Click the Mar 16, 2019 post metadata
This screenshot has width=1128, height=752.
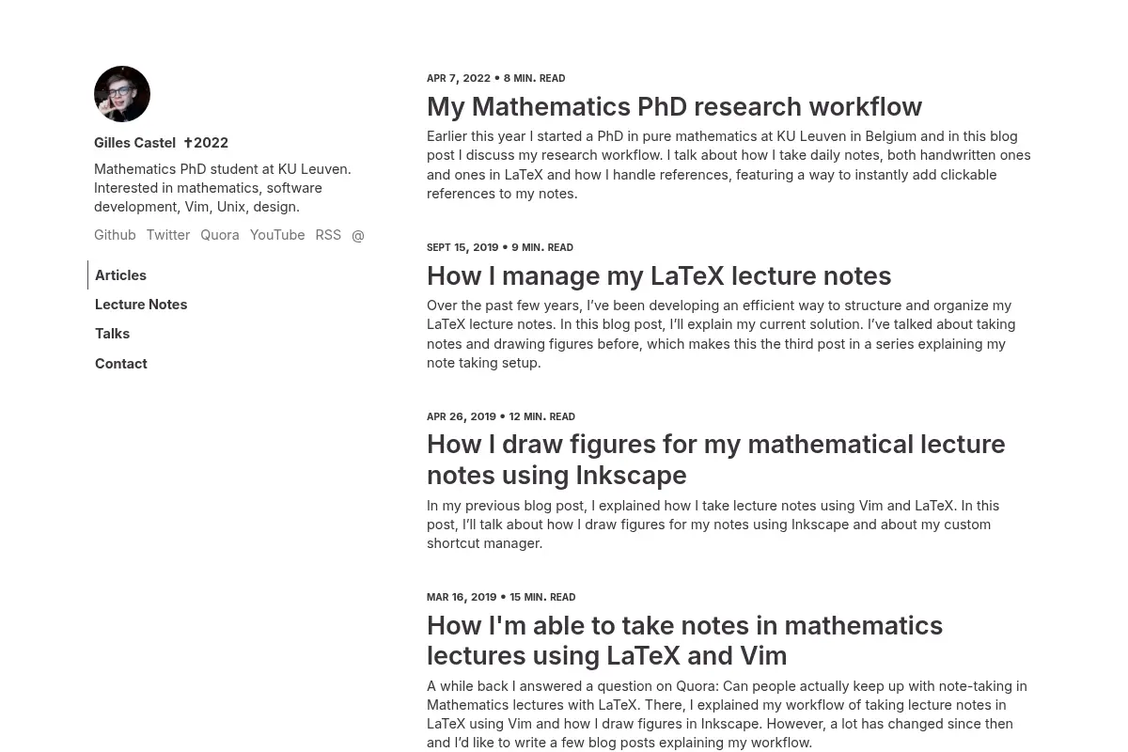tap(501, 597)
